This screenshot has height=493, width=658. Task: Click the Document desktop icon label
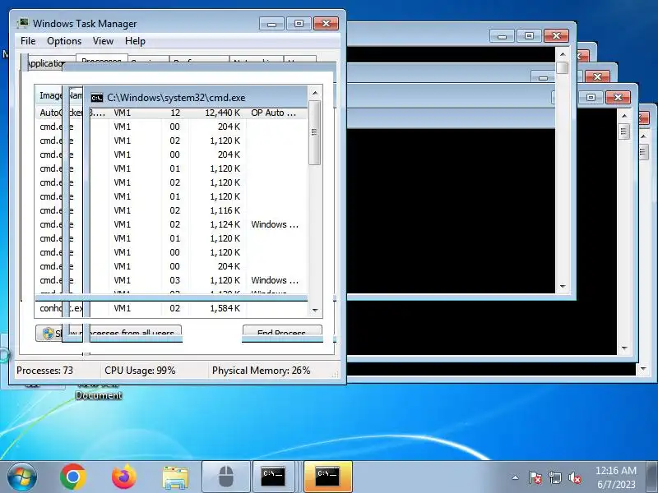99,395
